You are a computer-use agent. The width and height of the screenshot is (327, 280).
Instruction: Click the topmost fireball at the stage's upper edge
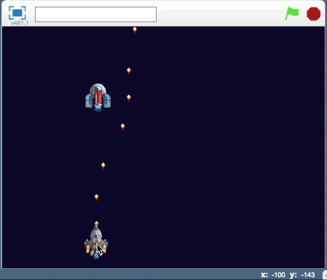135,30
